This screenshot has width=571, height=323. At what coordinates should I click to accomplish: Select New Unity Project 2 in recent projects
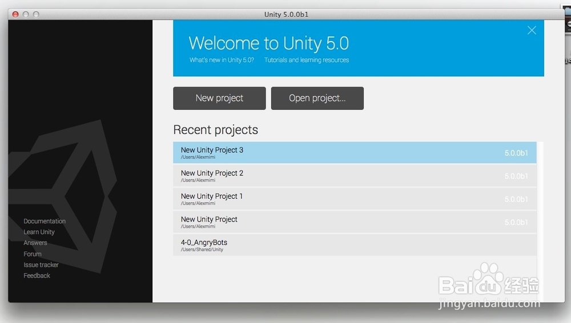tap(355, 176)
